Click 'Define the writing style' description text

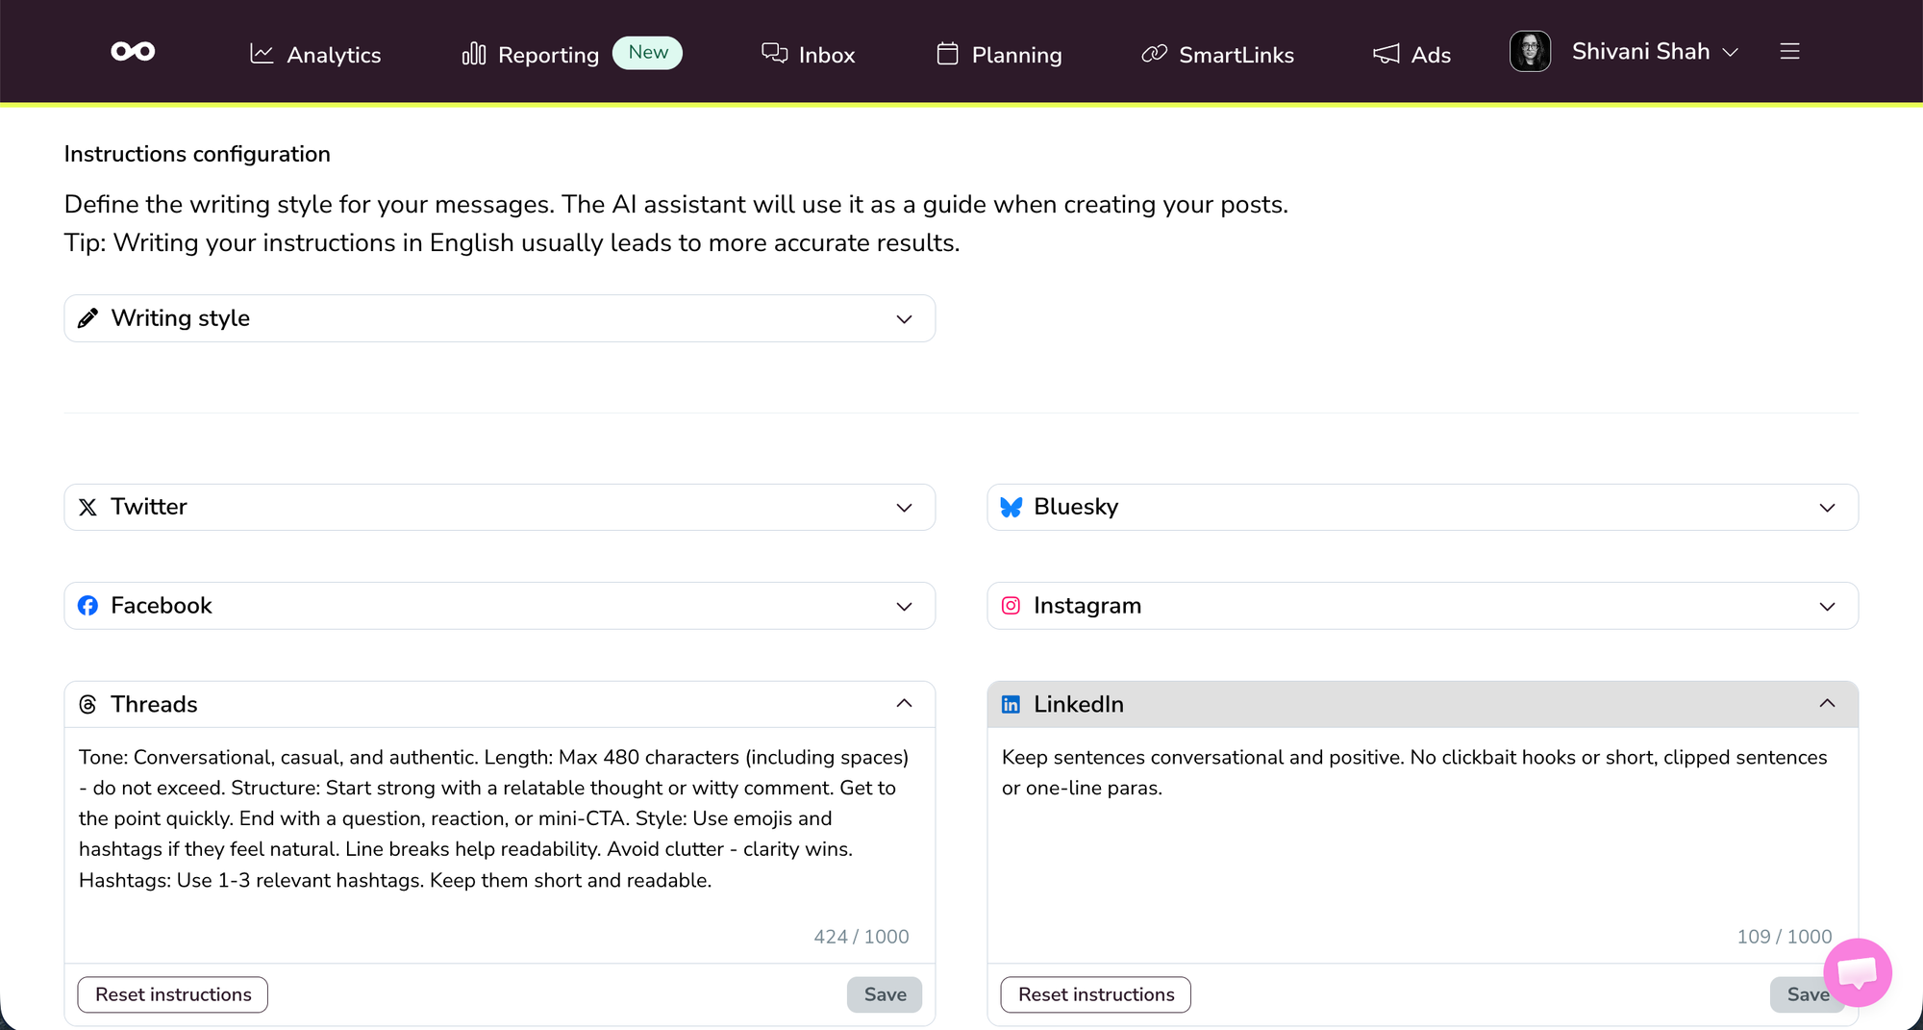tap(676, 205)
